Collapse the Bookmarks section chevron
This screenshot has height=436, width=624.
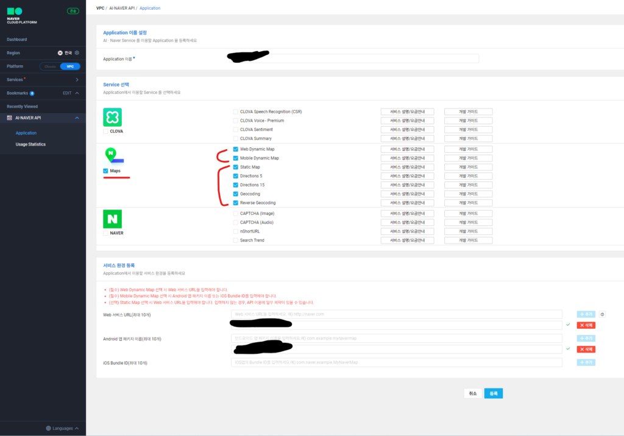[x=77, y=93]
